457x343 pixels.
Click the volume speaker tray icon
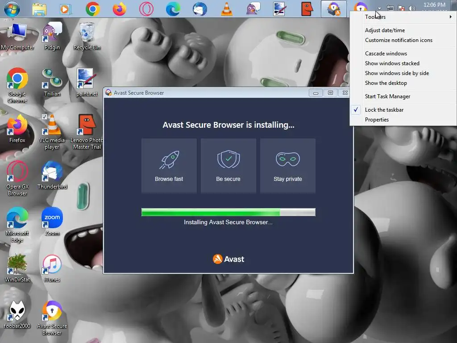pyautogui.click(x=412, y=8)
